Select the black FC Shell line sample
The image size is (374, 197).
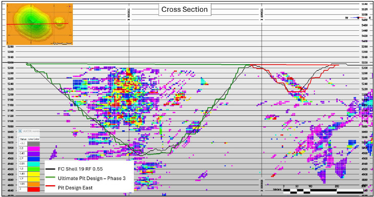(50, 169)
